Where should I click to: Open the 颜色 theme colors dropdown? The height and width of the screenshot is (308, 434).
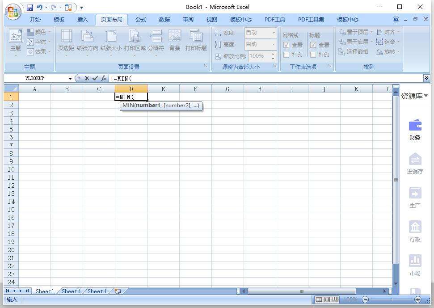point(39,32)
